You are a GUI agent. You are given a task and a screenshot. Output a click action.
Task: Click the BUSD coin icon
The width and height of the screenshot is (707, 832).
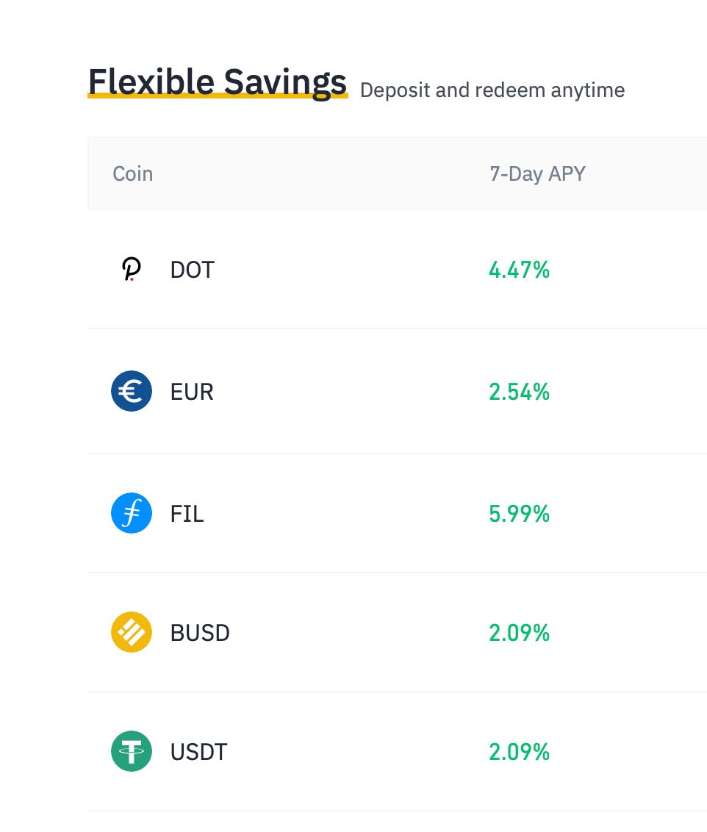point(131,632)
